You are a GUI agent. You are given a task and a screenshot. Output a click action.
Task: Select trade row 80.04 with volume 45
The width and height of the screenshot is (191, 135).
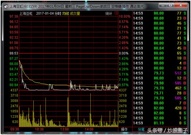coord(160,48)
